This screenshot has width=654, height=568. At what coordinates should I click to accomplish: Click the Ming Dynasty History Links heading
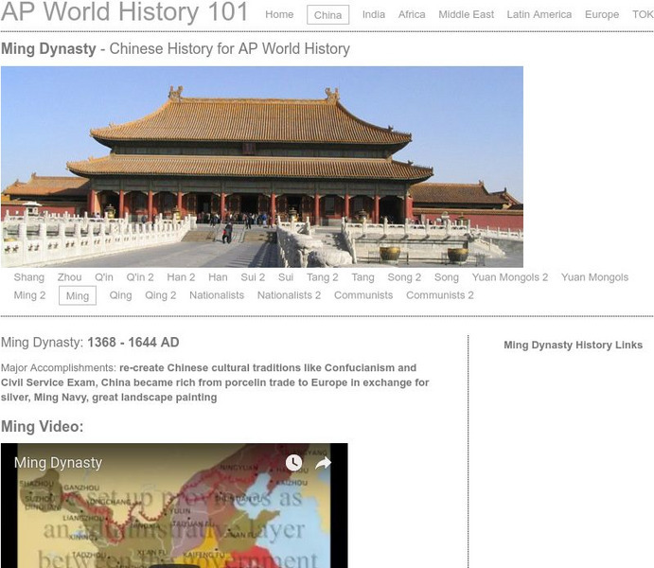[x=574, y=345]
